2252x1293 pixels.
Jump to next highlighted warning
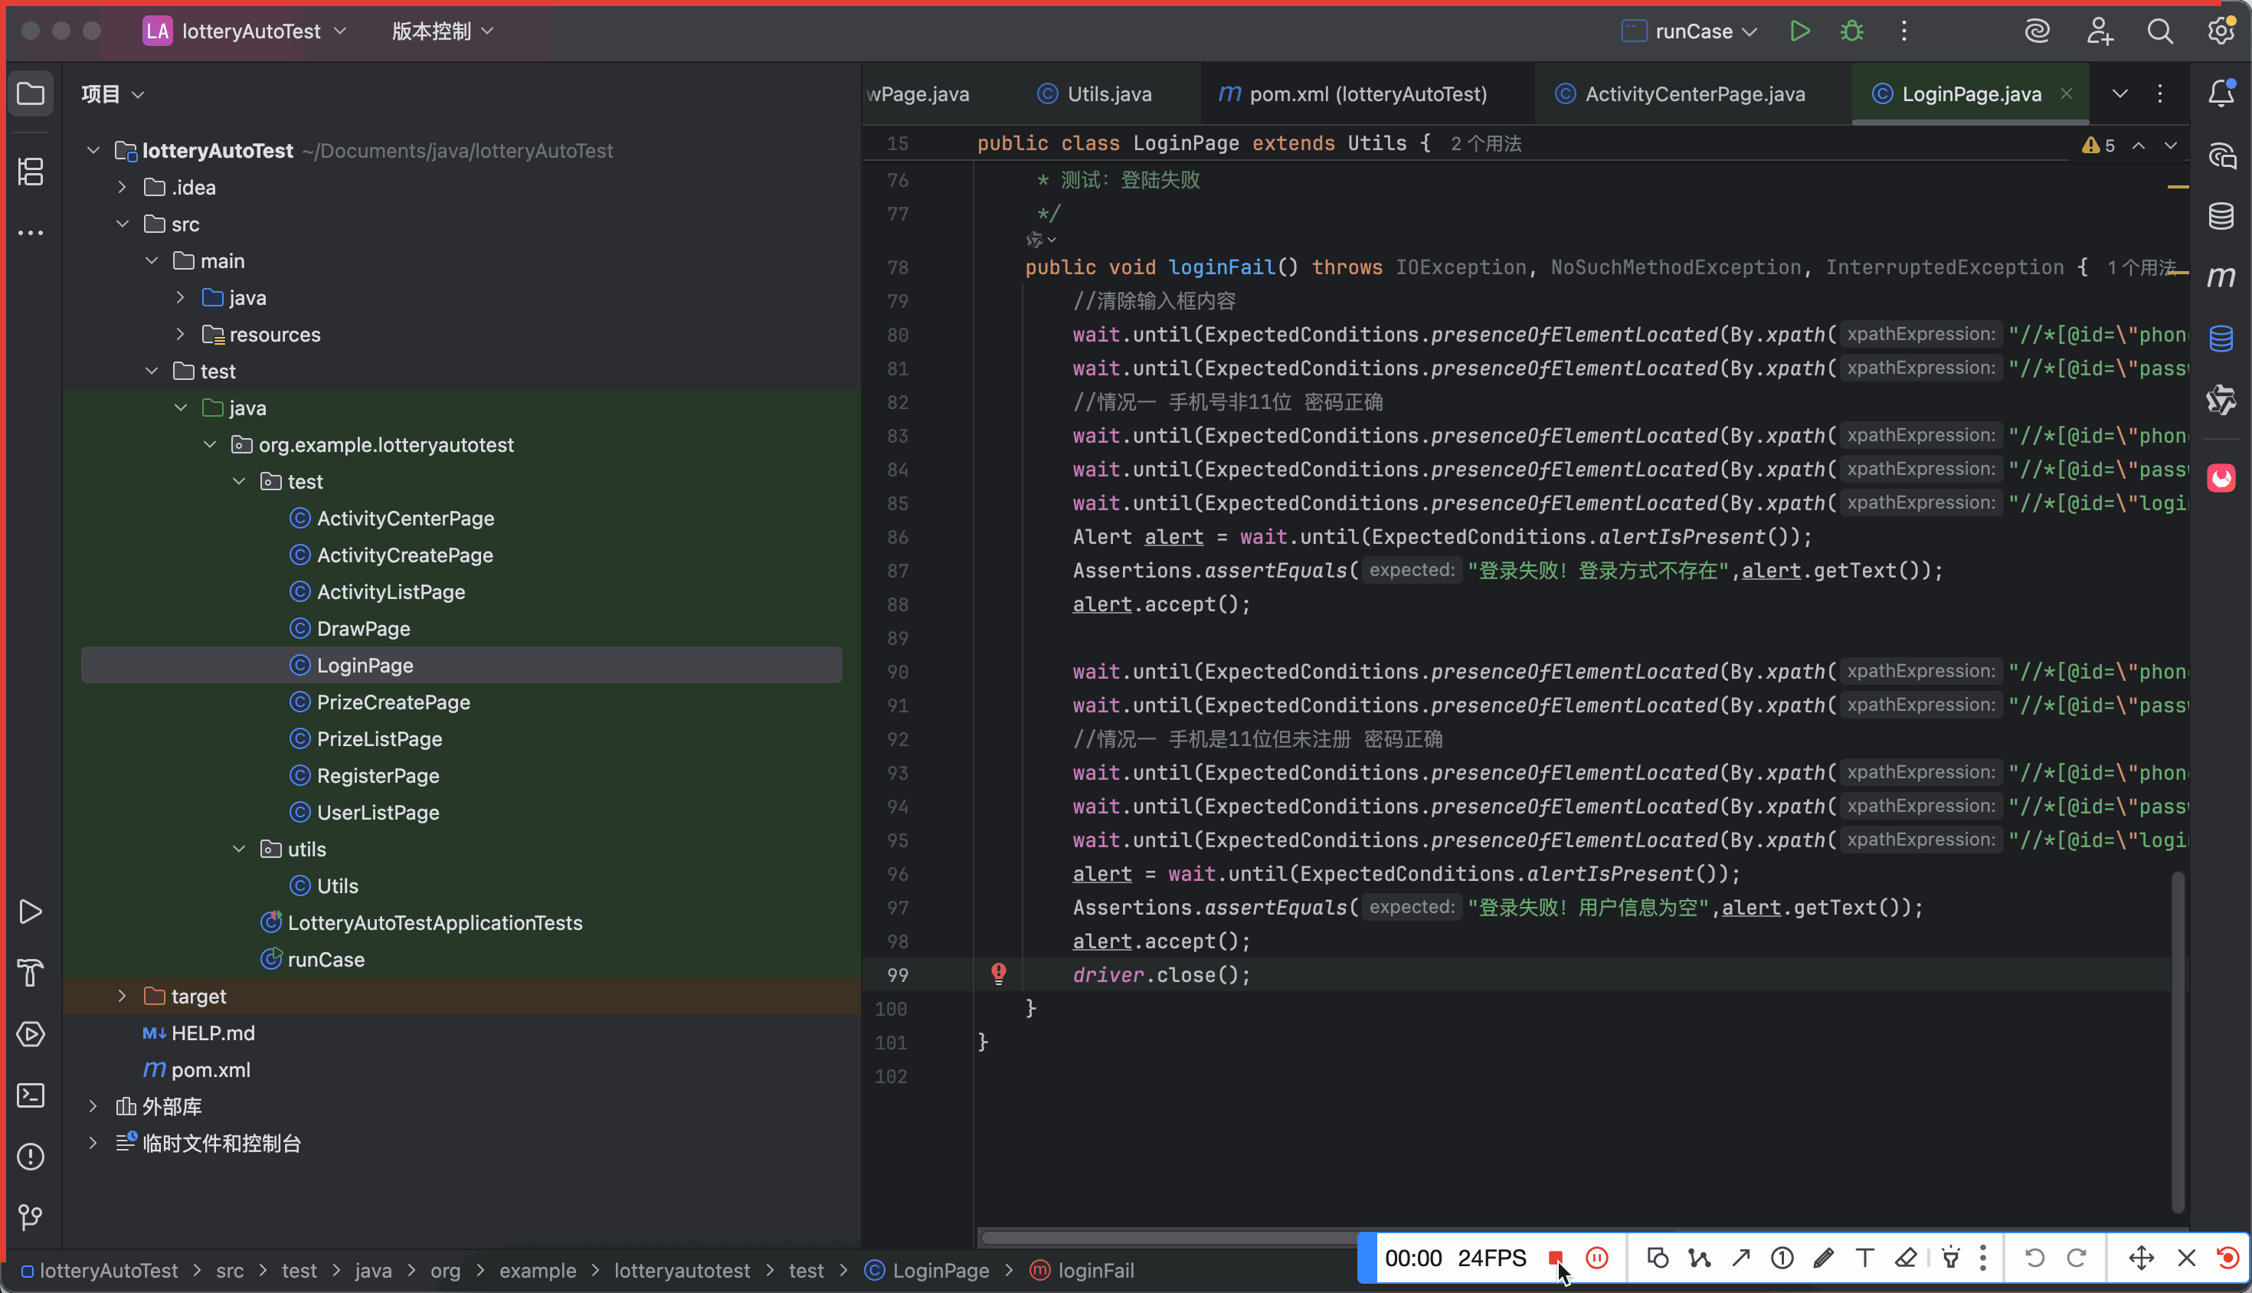(2170, 146)
